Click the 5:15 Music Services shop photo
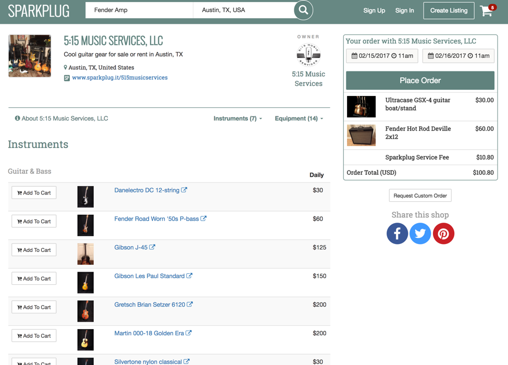 [x=30, y=54]
